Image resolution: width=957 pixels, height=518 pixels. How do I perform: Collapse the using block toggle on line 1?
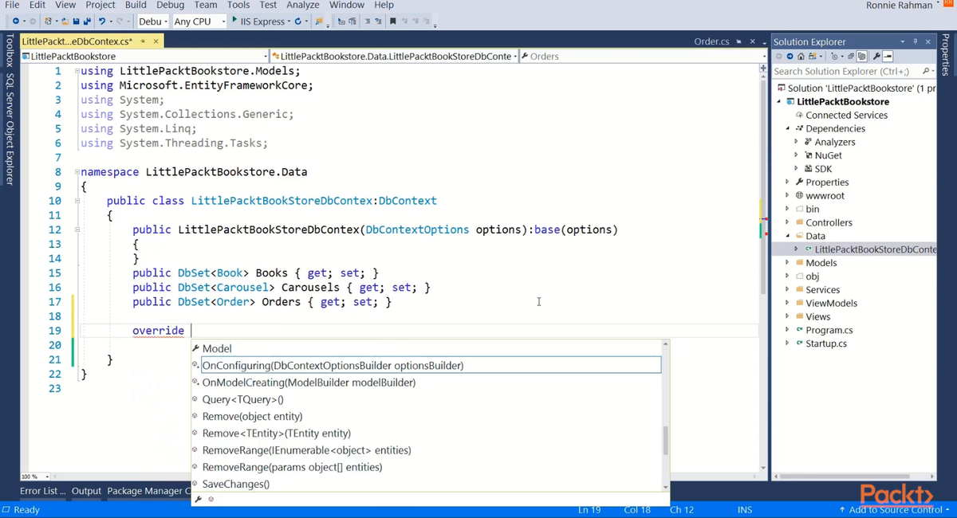[77, 71]
